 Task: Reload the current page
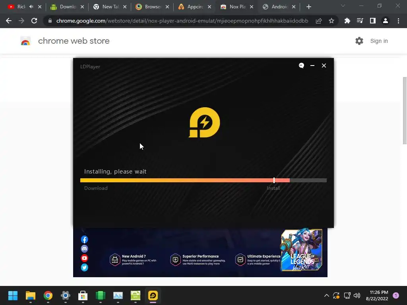pos(34,21)
